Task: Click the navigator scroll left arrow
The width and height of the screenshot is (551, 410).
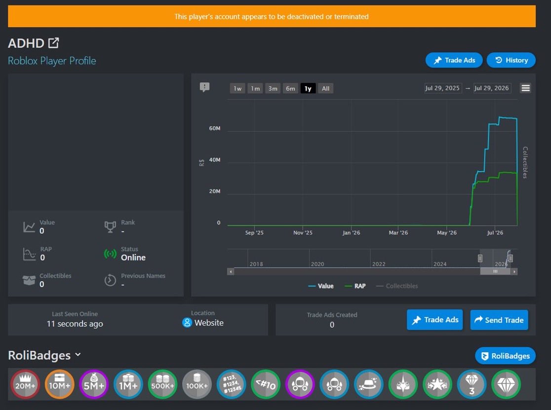Action: [x=231, y=271]
